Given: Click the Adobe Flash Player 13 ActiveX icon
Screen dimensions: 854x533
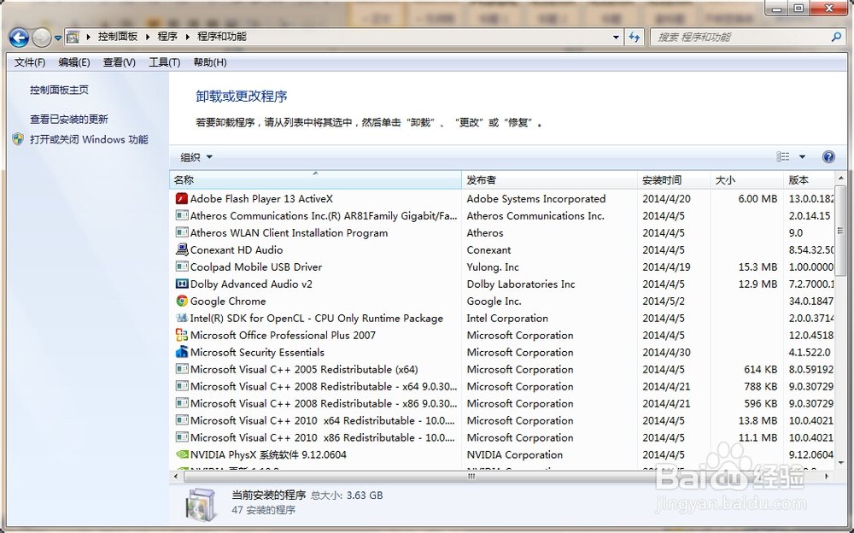Looking at the screenshot, I should pos(182,198).
